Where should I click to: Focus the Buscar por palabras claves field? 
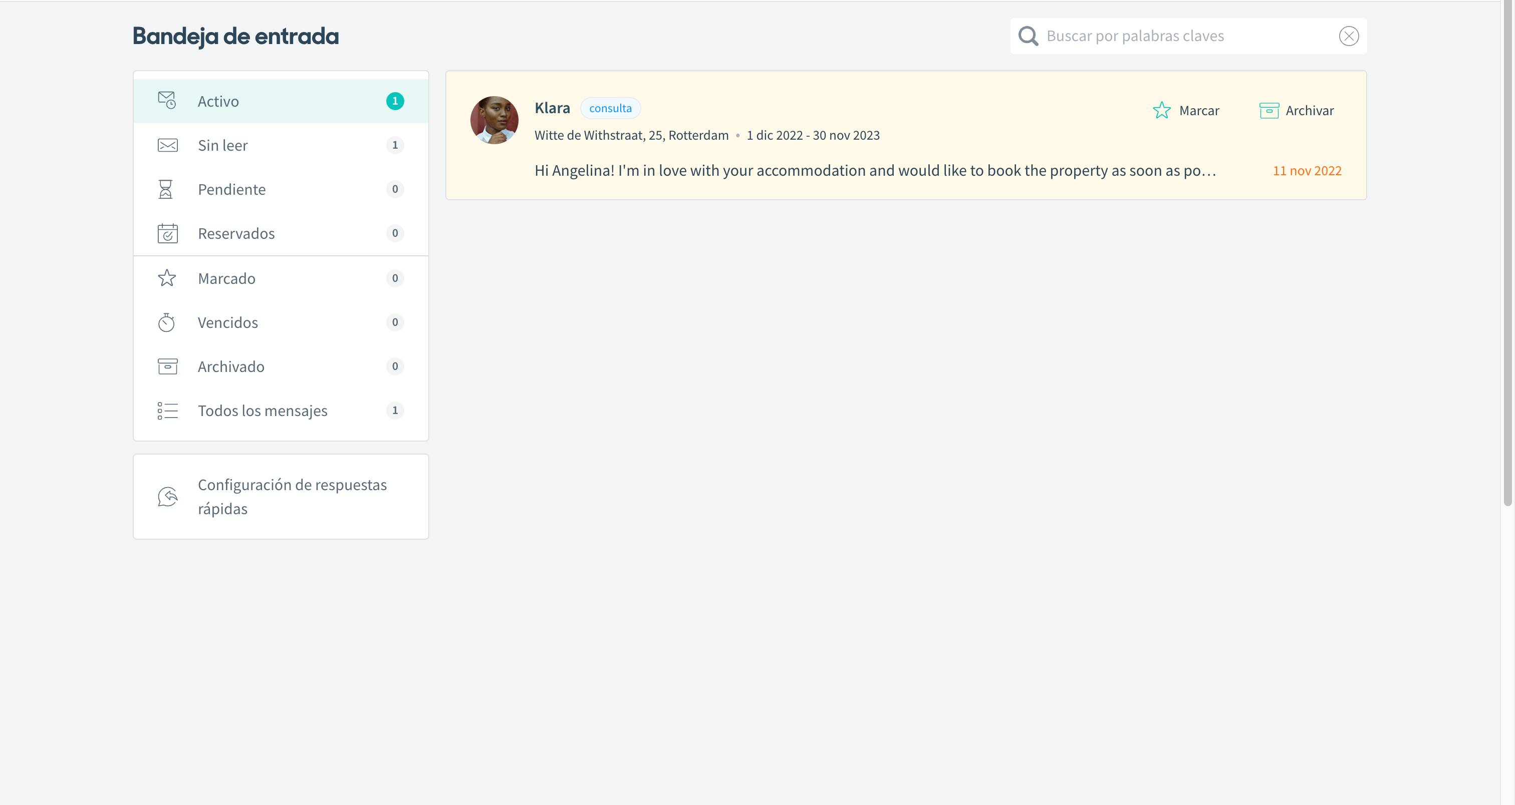click(1182, 36)
